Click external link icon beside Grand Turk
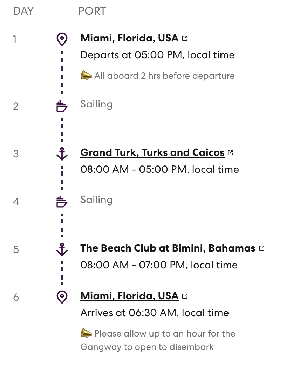The width and height of the screenshot is (286, 378). pos(230,153)
